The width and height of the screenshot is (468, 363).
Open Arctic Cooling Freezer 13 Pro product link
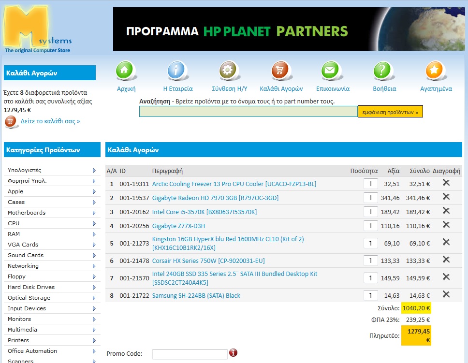(234, 184)
